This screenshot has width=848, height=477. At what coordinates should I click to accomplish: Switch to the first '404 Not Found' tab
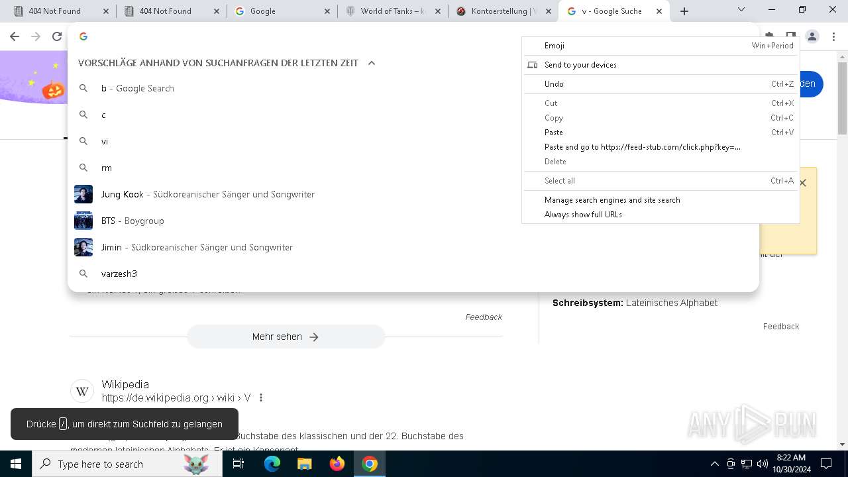60,11
